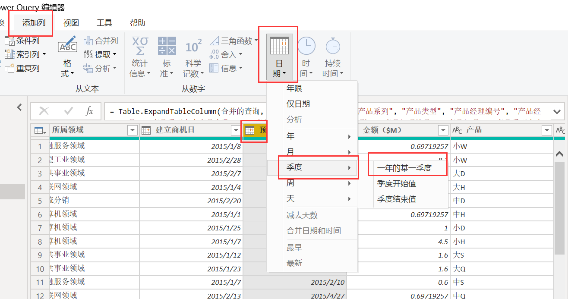Click the 合并列 button
The image size is (568, 299).
coord(101,41)
